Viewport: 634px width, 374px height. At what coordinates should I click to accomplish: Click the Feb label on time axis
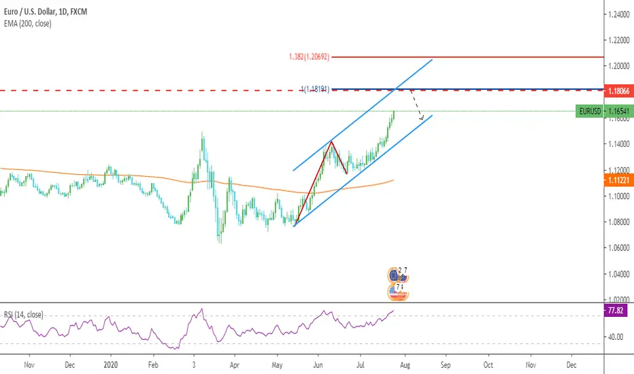pos(153,364)
